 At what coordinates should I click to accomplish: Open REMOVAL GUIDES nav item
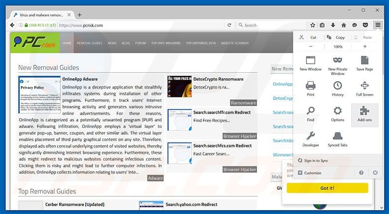[x=90, y=43]
